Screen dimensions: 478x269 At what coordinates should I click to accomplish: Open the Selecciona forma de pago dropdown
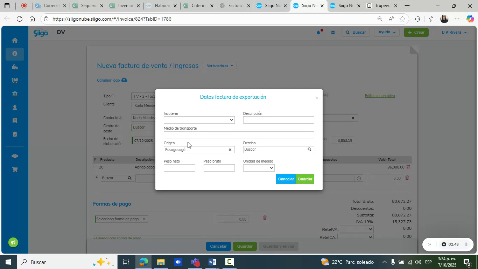[x=121, y=219]
